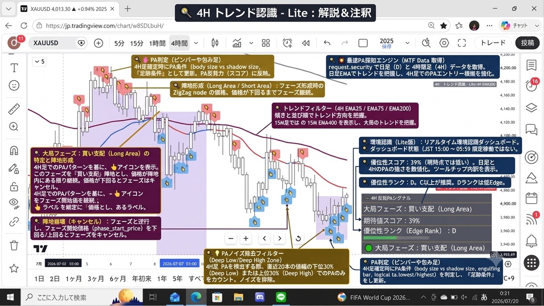This screenshot has width=544, height=306.
Task: Switch to the 15分 interval
Action: click(x=136, y=43)
